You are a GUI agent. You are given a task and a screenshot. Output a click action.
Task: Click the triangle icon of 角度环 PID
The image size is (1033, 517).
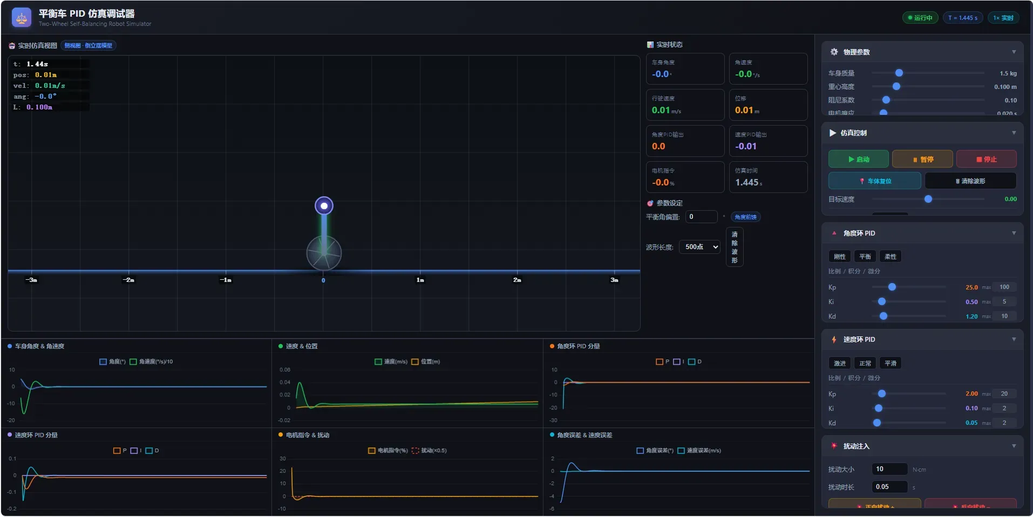tap(834, 233)
